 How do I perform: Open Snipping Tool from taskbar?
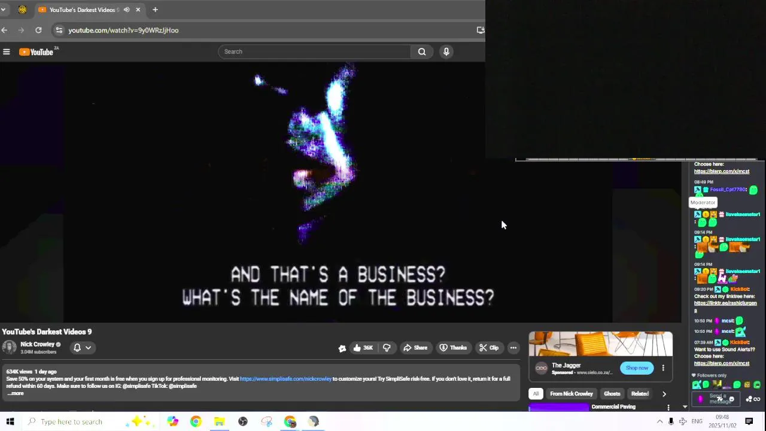266,421
